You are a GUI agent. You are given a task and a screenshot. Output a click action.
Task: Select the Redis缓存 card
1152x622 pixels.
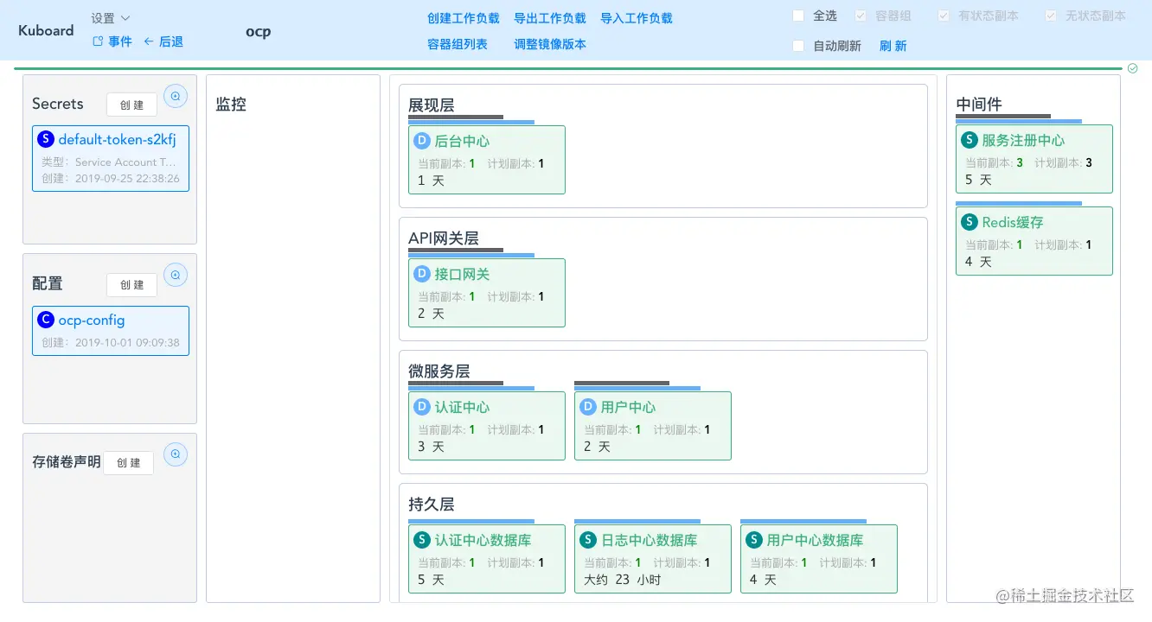1034,240
